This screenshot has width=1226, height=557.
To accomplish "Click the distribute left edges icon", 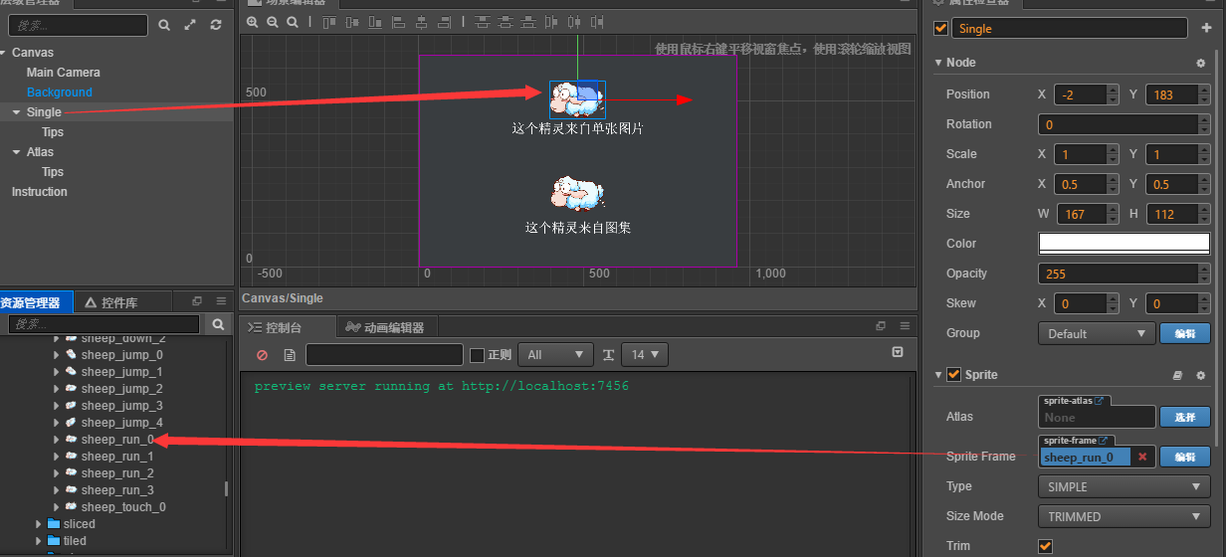I will (551, 22).
